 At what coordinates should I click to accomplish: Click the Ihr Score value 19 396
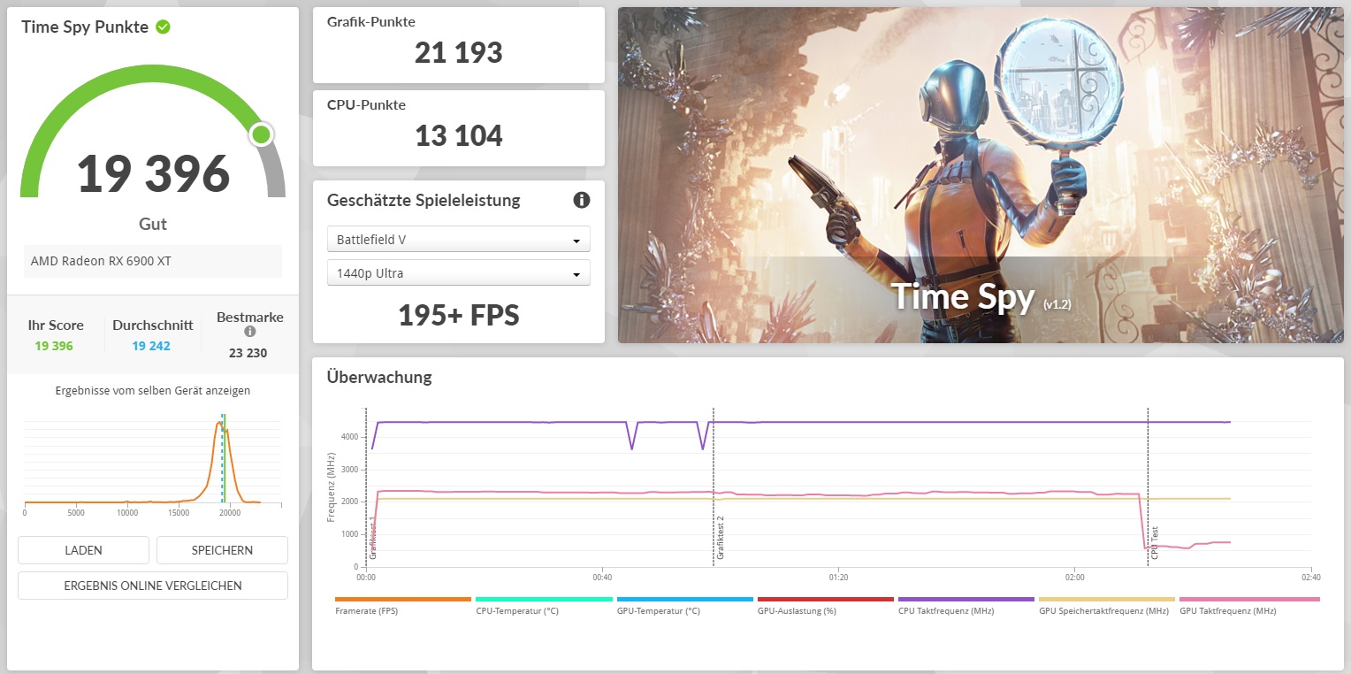coord(54,346)
